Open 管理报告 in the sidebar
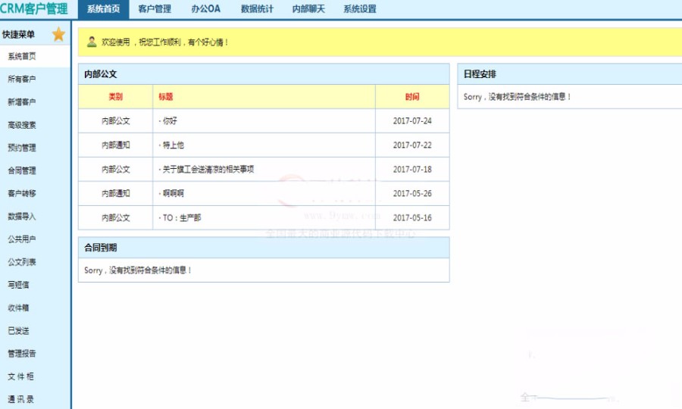This screenshot has width=682, height=409. pos(22,354)
